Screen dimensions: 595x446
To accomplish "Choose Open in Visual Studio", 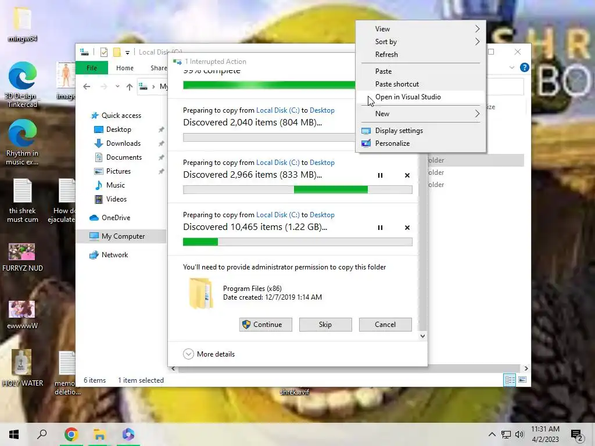I will pos(421,97).
